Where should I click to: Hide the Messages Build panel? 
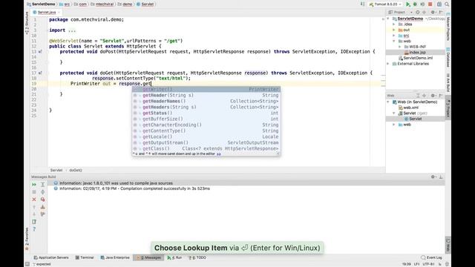(x=441, y=177)
